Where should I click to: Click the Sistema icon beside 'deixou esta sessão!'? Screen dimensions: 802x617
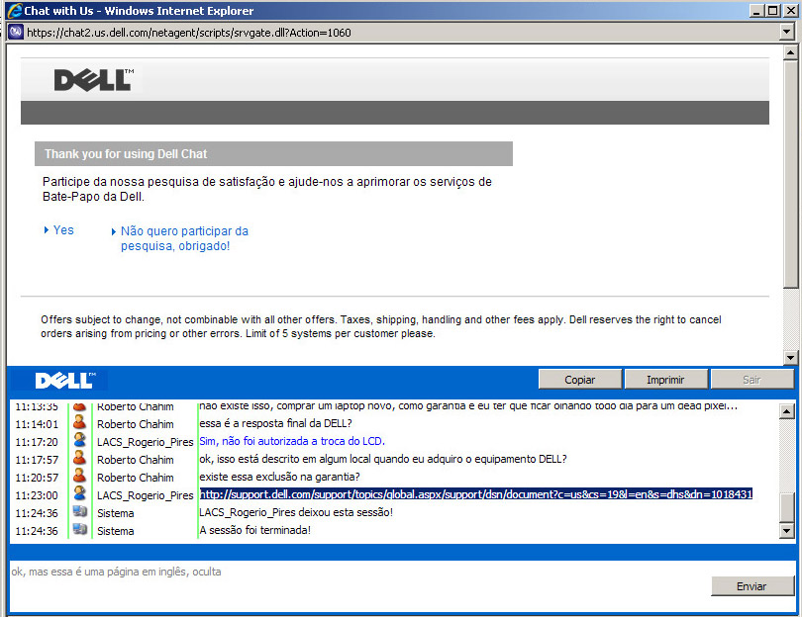pos(79,512)
